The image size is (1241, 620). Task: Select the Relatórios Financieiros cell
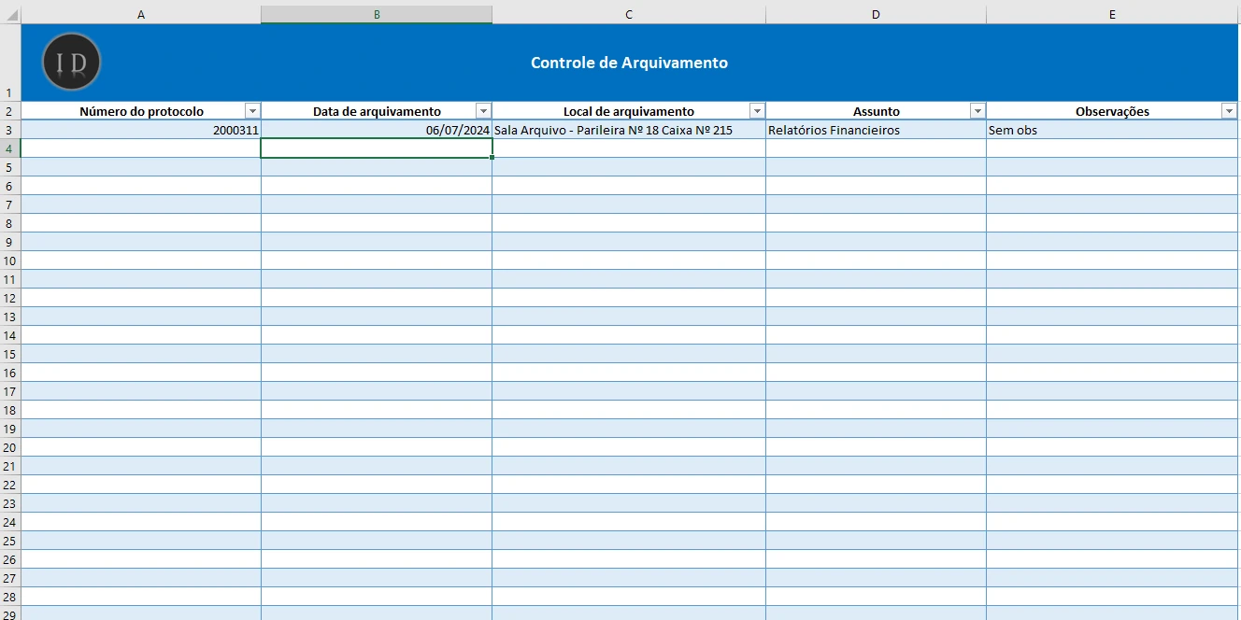coord(876,130)
